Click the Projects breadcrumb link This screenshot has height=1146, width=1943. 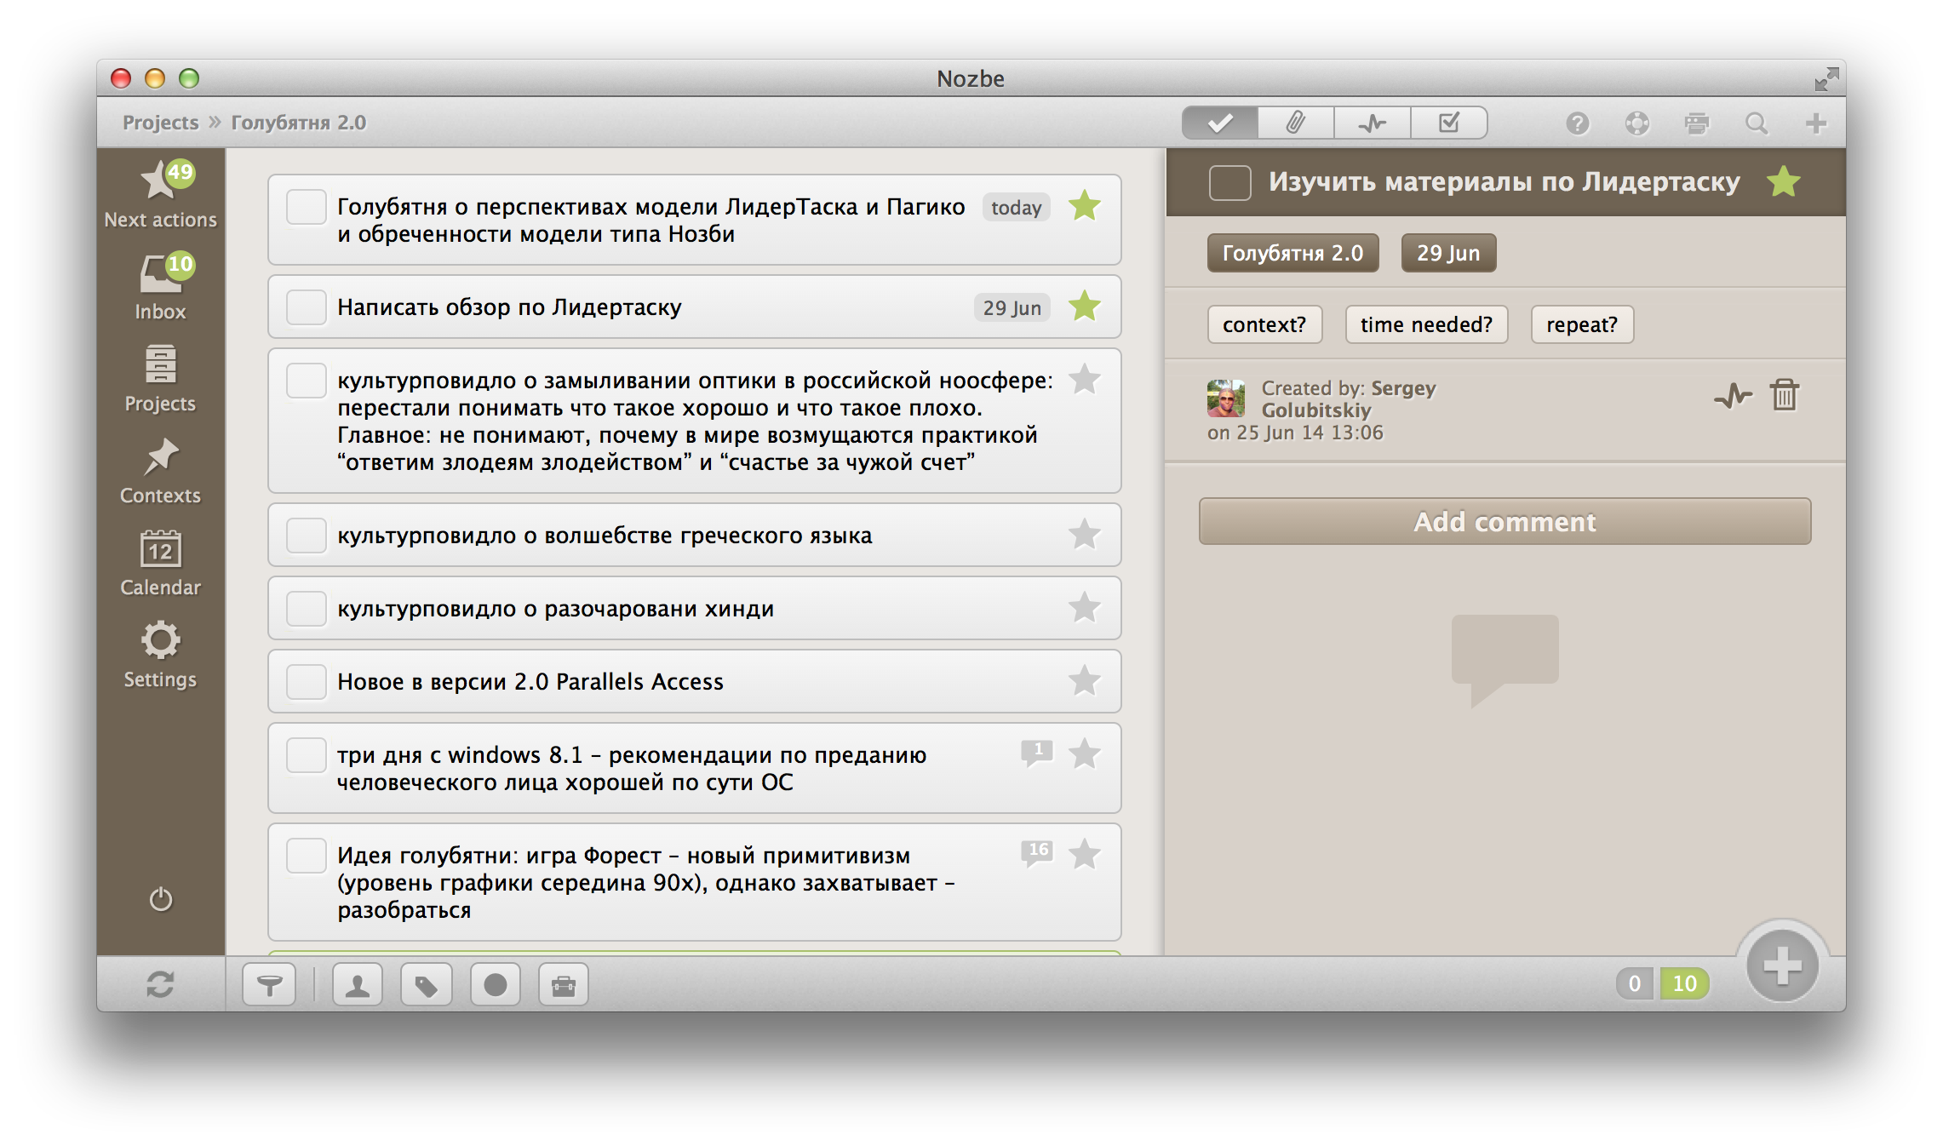(x=160, y=123)
